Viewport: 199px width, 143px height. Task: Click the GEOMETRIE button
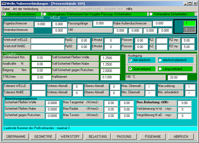(43, 136)
